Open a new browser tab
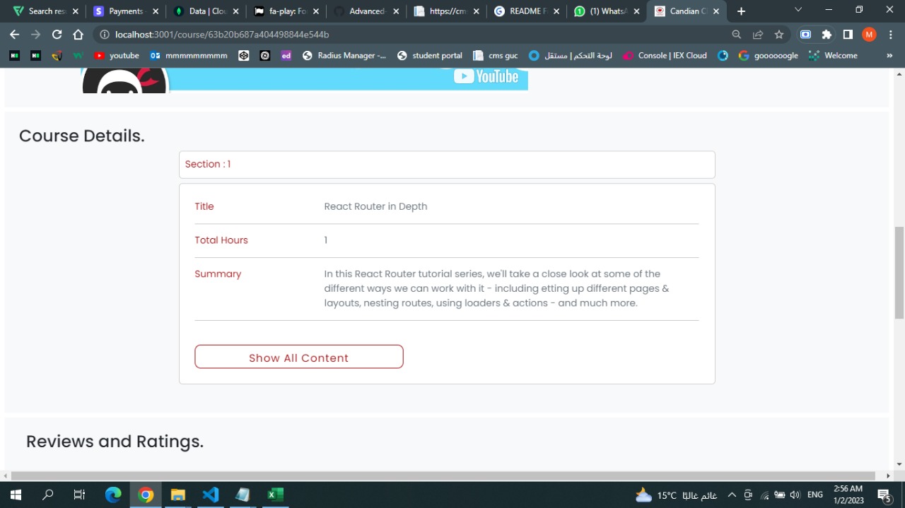 tap(741, 11)
